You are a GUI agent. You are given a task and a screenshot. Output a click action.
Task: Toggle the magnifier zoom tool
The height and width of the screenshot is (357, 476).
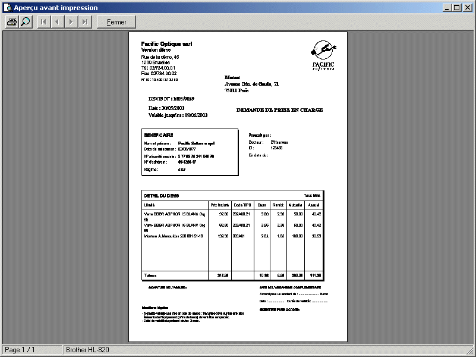pos(26,22)
